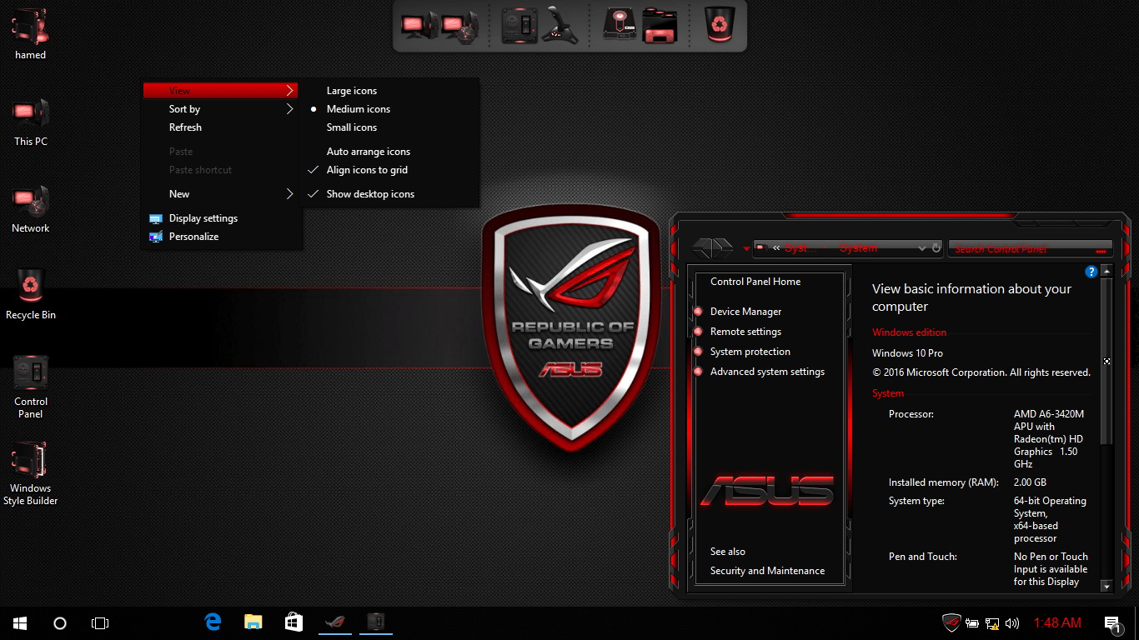This screenshot has height=640, width=1139.
Task: Uncheck Show desktop icons
Action: pos(370,193)
